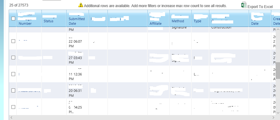The height and width of the screenshot is (120, 280).
Task: Sort by the Affiliate column header
Action: click(155, 24)
